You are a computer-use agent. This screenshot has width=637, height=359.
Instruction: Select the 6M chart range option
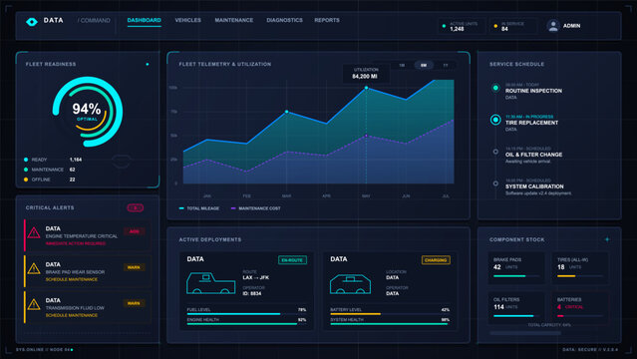(x=424, y=65)
